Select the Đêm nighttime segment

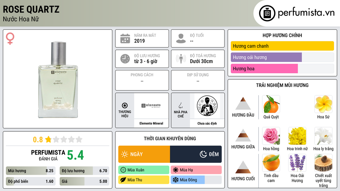(196, 154)
